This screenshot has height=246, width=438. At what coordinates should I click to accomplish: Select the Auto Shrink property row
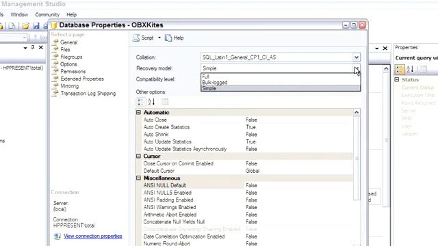pos(248,134)
